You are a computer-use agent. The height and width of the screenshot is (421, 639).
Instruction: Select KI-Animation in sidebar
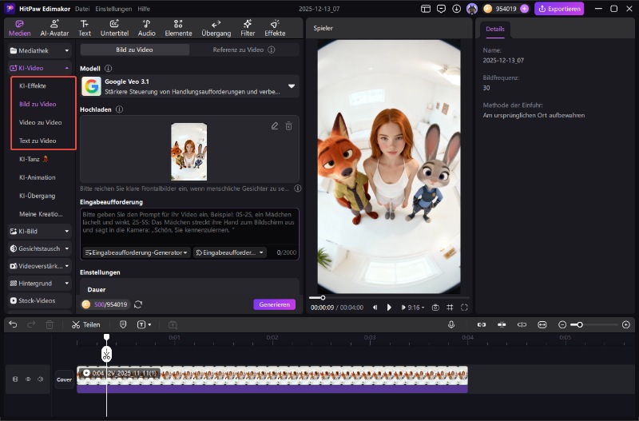pyautogui.click(x=37, y=177)
